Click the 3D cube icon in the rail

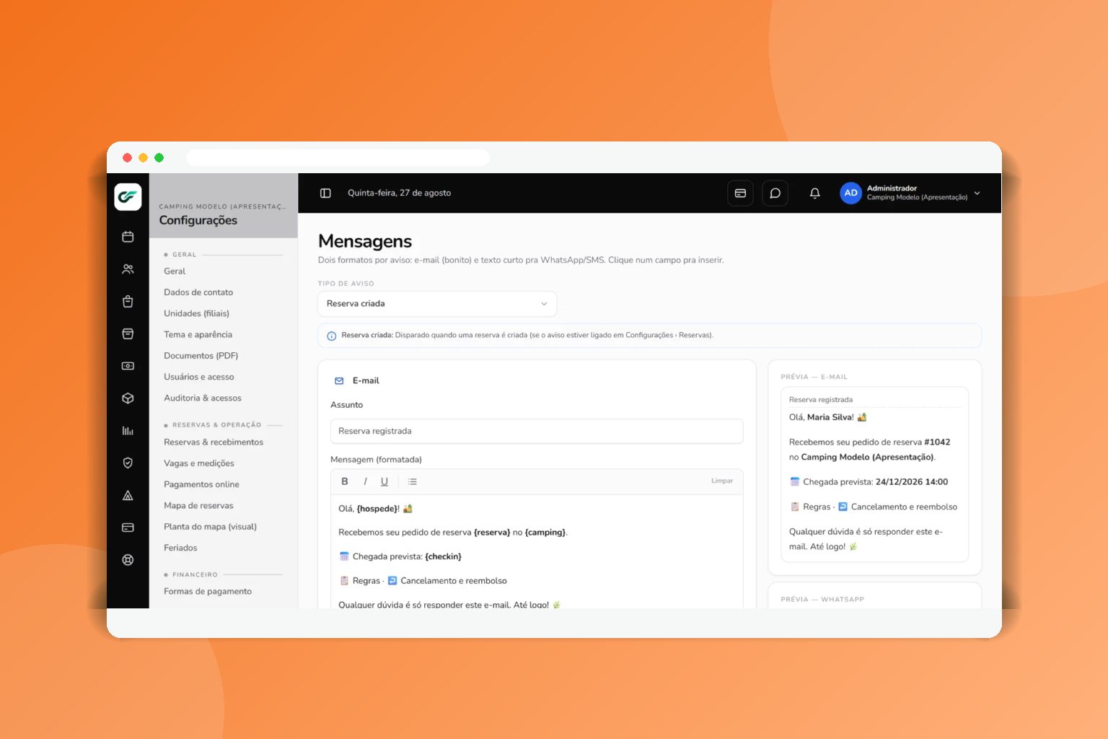tap(128, 398)
